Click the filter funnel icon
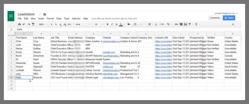The width and height of the screenshot is (249, 104). tap(190, 24)
